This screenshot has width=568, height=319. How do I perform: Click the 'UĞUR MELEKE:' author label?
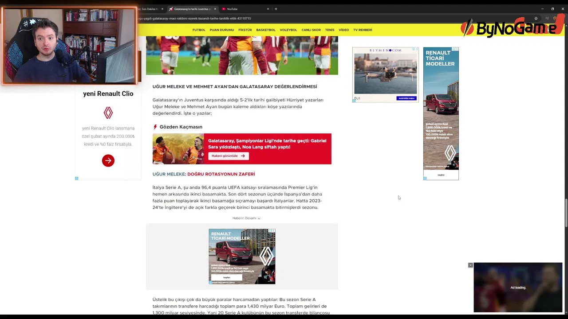click(169, 174)
